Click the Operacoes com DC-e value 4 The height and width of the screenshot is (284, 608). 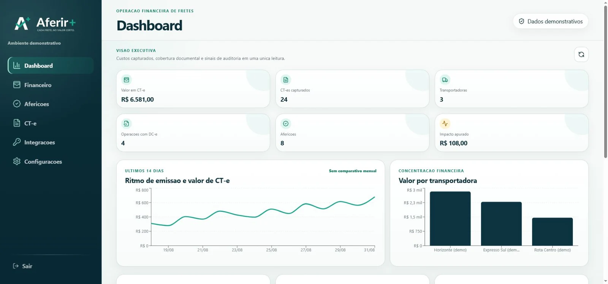click(x=123, y=143)
